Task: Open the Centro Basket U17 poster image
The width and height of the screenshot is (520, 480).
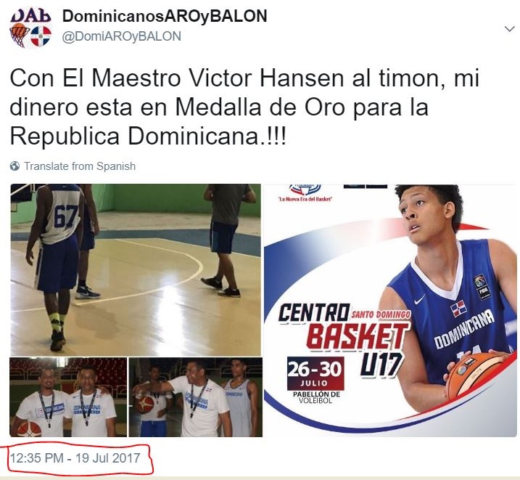Action: [390, 310]
